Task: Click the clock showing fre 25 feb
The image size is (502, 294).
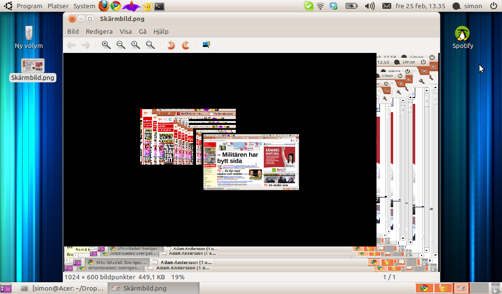Action: [420, 6]
